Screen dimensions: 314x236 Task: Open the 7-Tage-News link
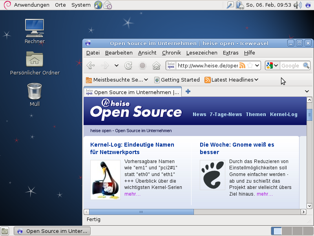(x=226, y=114)
